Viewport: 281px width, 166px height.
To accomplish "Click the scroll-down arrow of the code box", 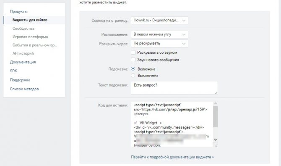I will 216,140.
